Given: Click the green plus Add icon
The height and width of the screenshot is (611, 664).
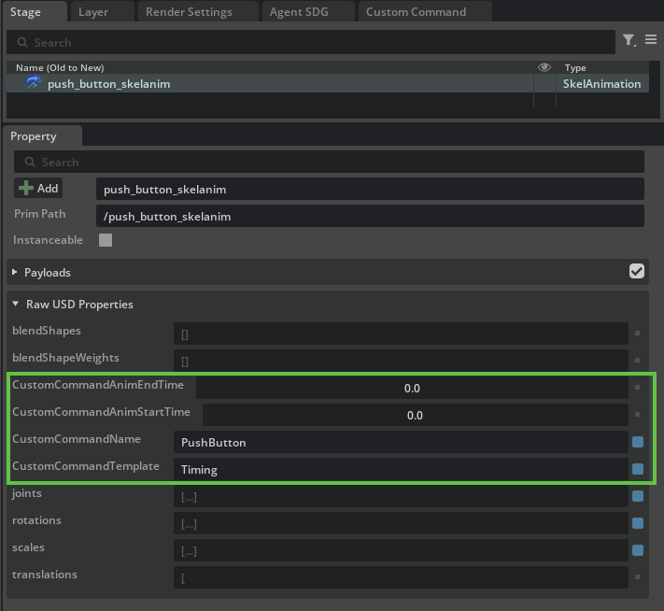Looking at the screenshot, I should pos(26,188).
